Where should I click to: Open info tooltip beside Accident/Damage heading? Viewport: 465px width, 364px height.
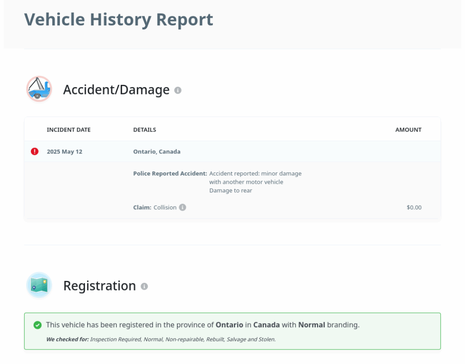click(x=178, y=90)
